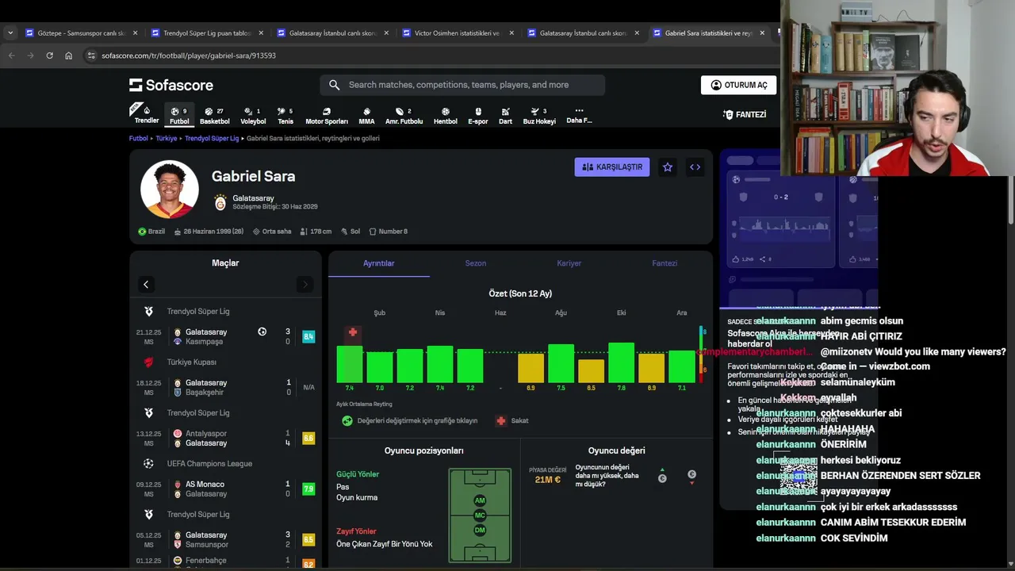Select the MMA sport icon
This screenshot has height=571, width=1015.
[x=366, y=116]
